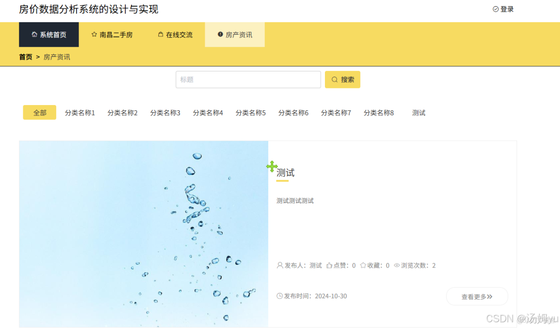Click the person icon next to 发布人
This screenshot has width=560, height=328.
click(x=280, y=265)
